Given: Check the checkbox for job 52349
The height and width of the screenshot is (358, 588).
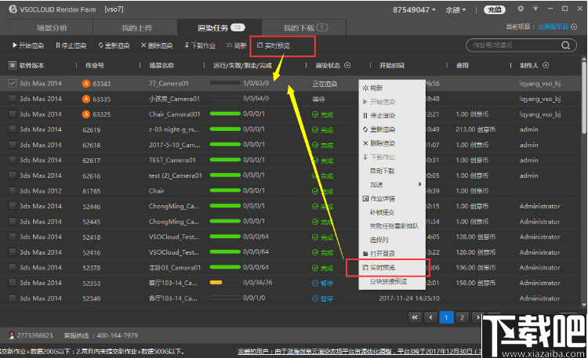Looking at the screenshot, I should (x=13, y=298).
